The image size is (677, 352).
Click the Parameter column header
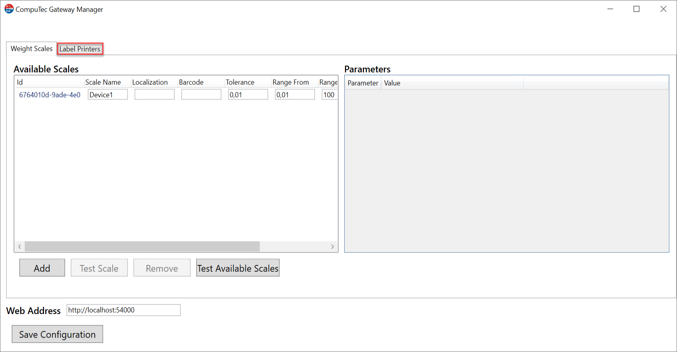click(363, 83)
